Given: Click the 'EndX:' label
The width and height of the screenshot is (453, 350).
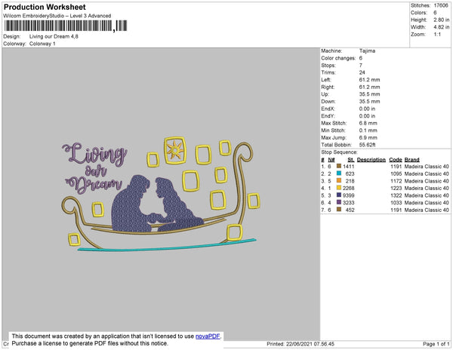Looking at the screenshot, I should [328, 109].
